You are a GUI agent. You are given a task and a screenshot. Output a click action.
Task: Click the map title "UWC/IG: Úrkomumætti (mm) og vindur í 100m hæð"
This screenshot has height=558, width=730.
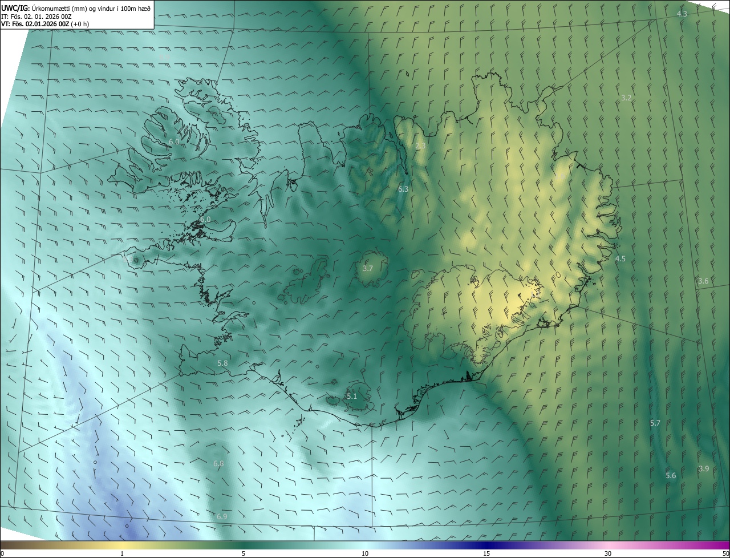tap(76, 7)
